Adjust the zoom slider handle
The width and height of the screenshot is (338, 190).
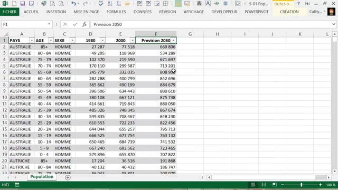[x=302, y=185]
